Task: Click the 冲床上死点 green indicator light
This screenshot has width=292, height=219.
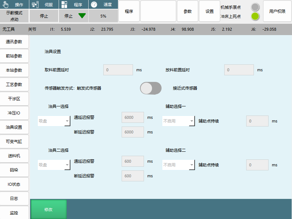Action: click(255, 16)
